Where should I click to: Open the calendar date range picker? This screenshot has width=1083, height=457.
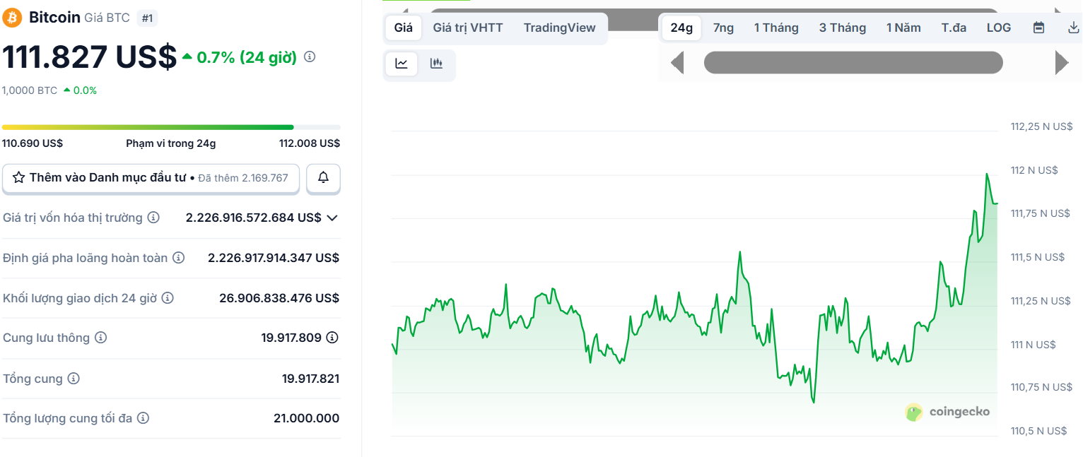1038,27
